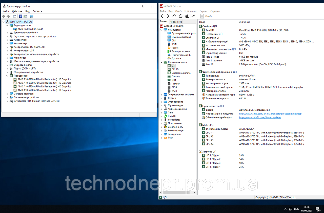Collapse Компьютер node in AIDA64 tree
Screen dimensions: 324x213
(x=161, y=30)
